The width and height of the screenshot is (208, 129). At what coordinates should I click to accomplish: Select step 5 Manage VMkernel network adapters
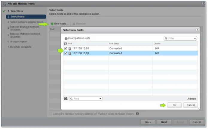click(24, 35)
